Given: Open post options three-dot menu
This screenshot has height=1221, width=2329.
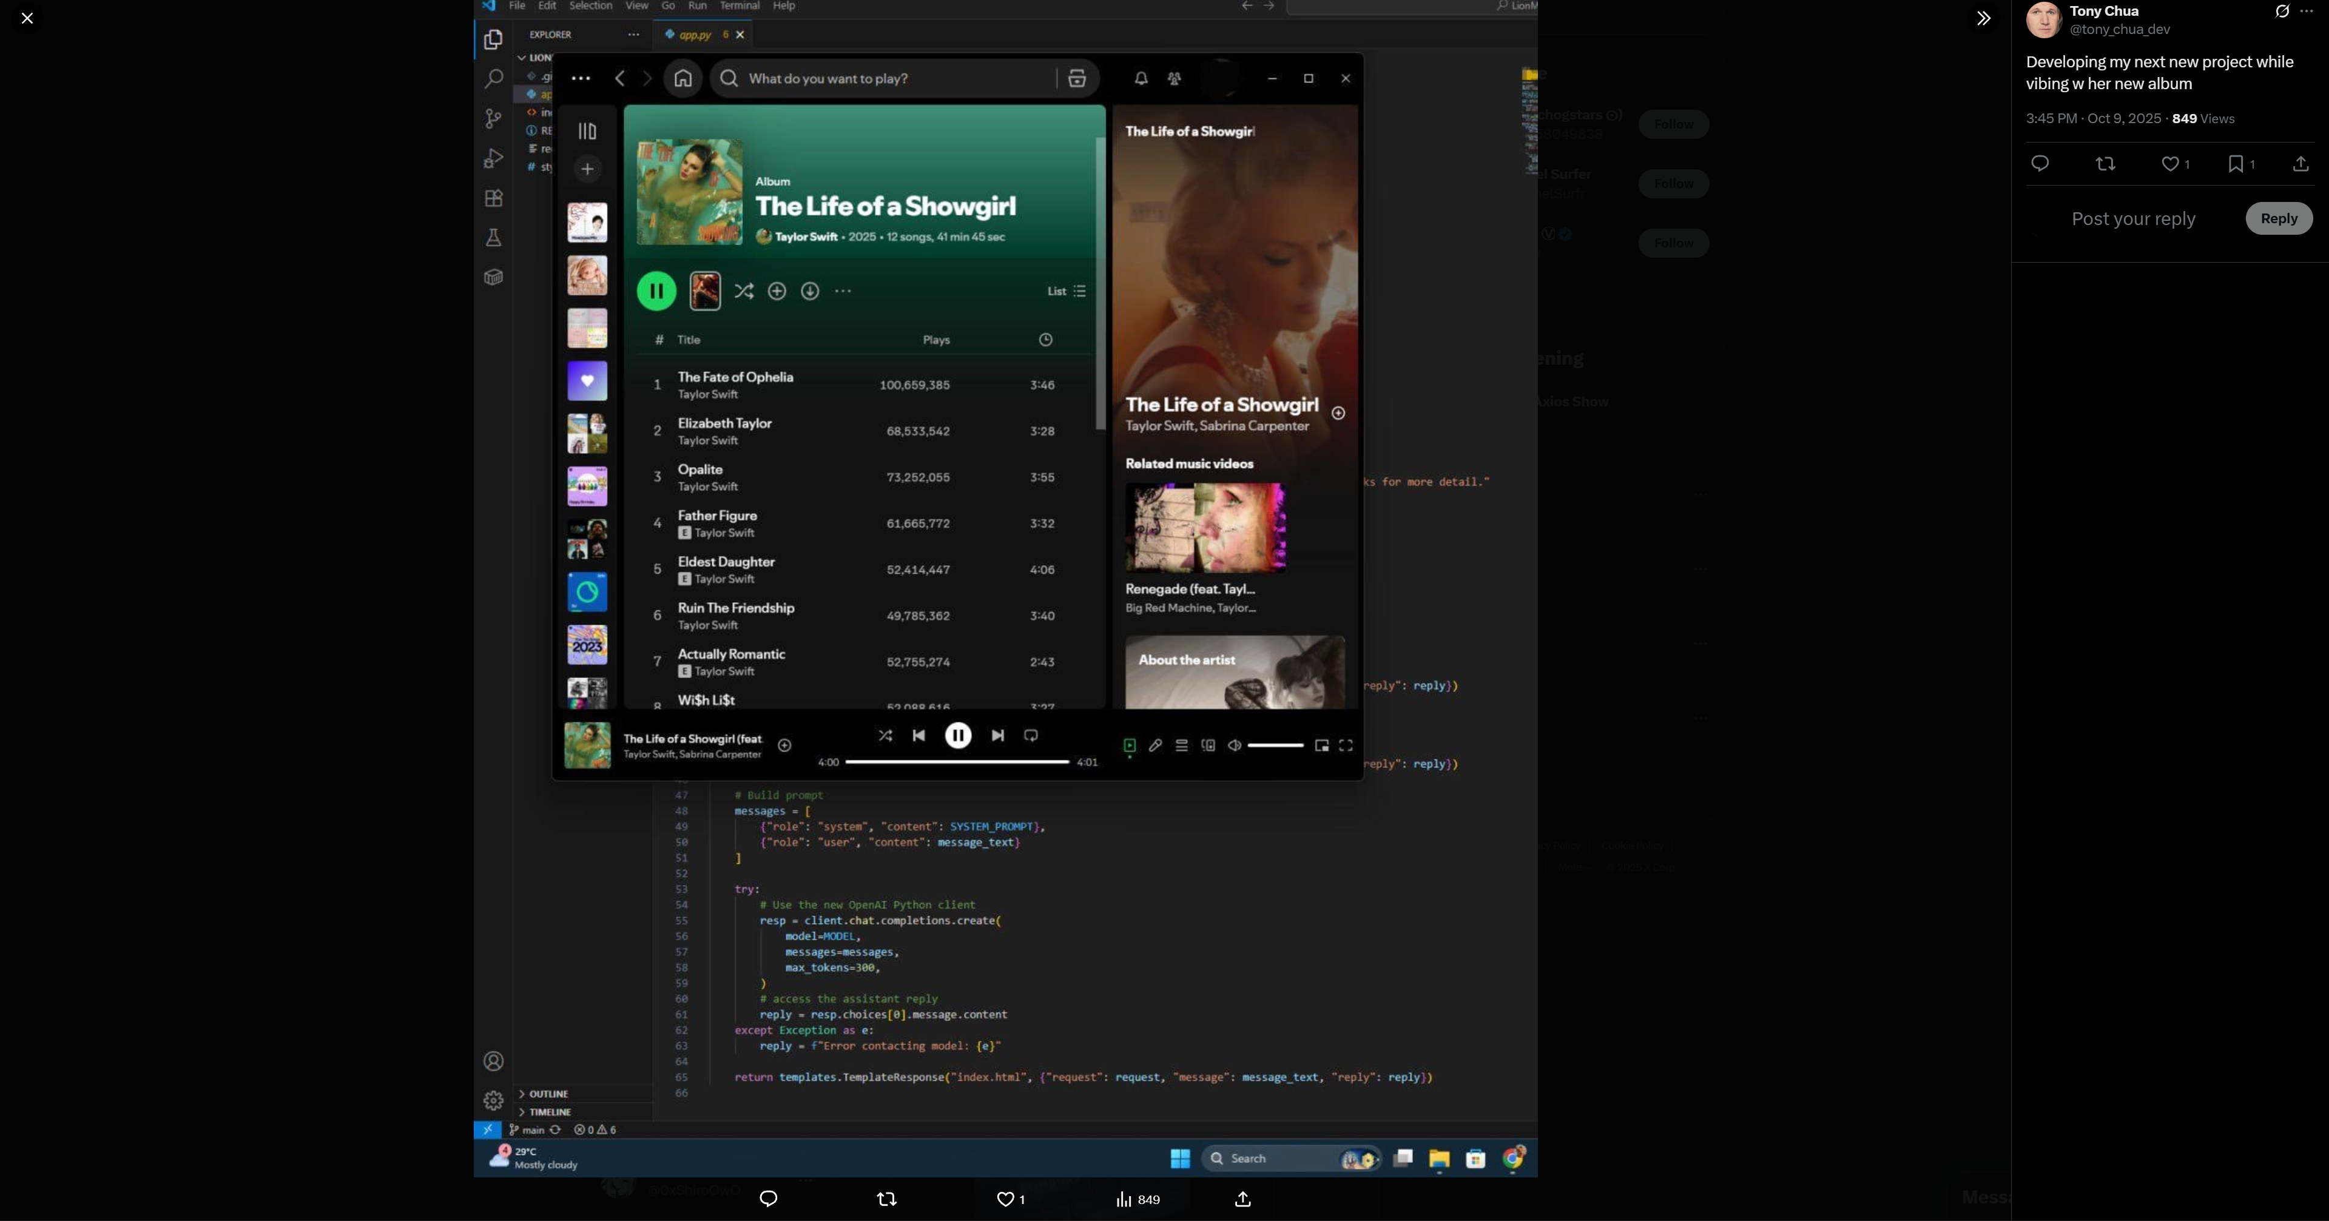Looking at the screenshot, I should pyautogui.click(x=2307, y=11).
